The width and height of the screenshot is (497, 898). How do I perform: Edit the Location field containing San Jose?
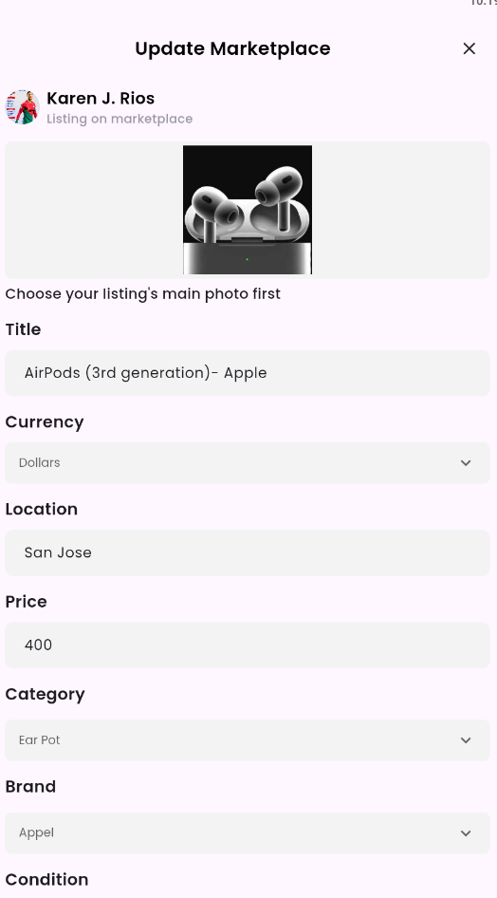pos(248,552)
